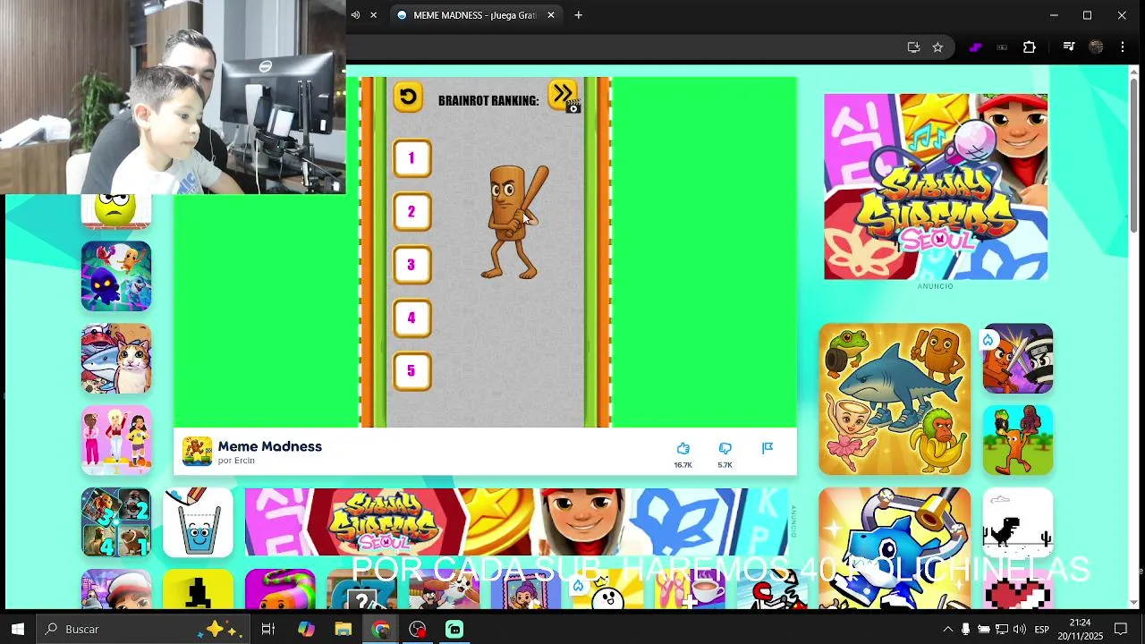Dislike Meme Madness with thumbs down icon
Viewport: 1145px width, 644px height.
click(x=725, y=448)
